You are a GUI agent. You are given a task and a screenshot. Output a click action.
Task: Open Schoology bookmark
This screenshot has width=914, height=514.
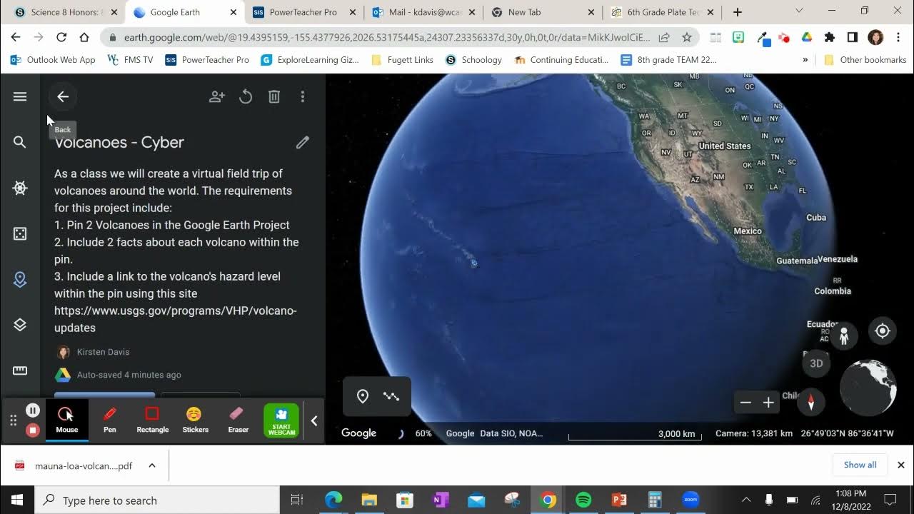click(473, 60)
